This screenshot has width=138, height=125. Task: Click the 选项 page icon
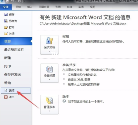(x=6, y=91)
